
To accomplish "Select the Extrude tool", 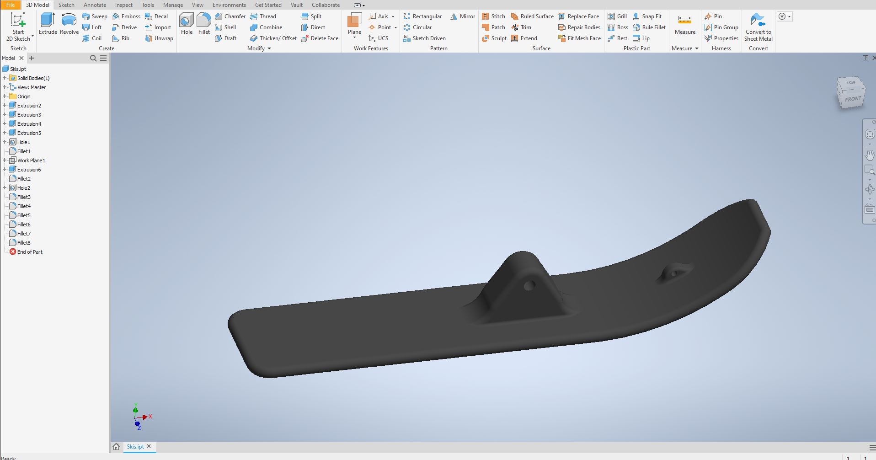I will pos(48,24).
